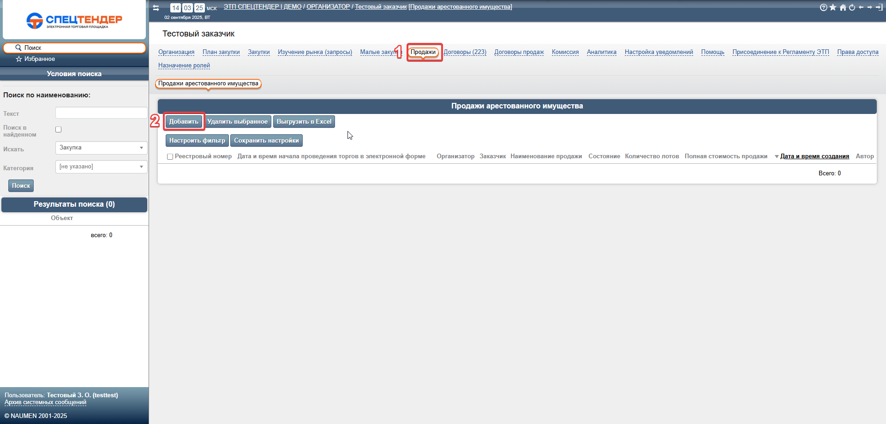Expand the 'Категория' dropdown

(x=101, y=167)
